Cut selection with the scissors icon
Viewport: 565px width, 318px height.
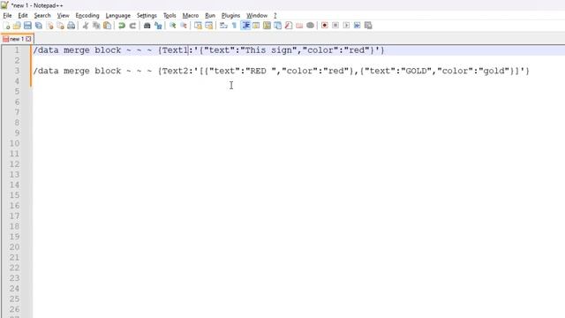[86, 26]
